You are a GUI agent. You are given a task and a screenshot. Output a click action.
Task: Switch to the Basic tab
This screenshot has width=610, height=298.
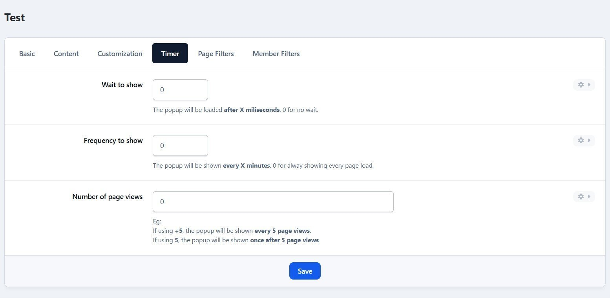click(27, 53)
